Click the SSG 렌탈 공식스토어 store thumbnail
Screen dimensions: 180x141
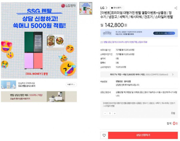click(x=8, y=85)
